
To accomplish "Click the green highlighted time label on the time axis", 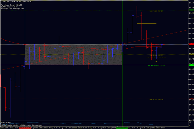I will [122, 128].
